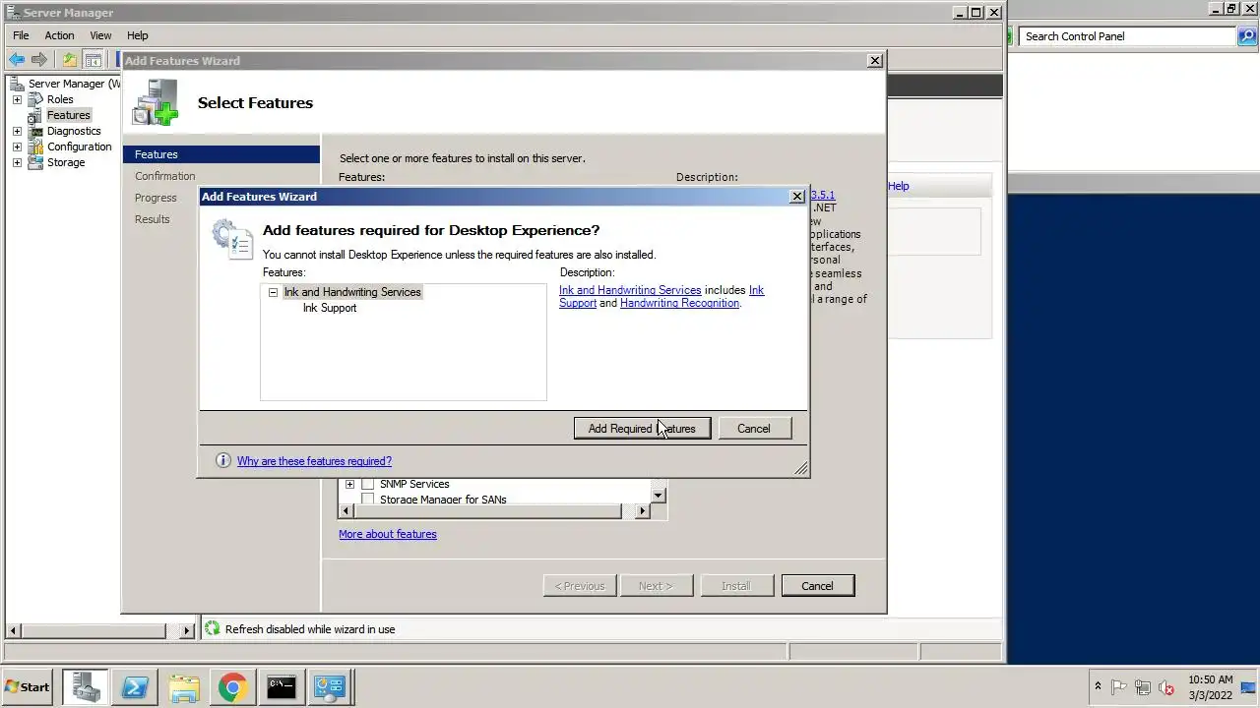
Task: Expand the Roles tree node
Action: (17, 99)
